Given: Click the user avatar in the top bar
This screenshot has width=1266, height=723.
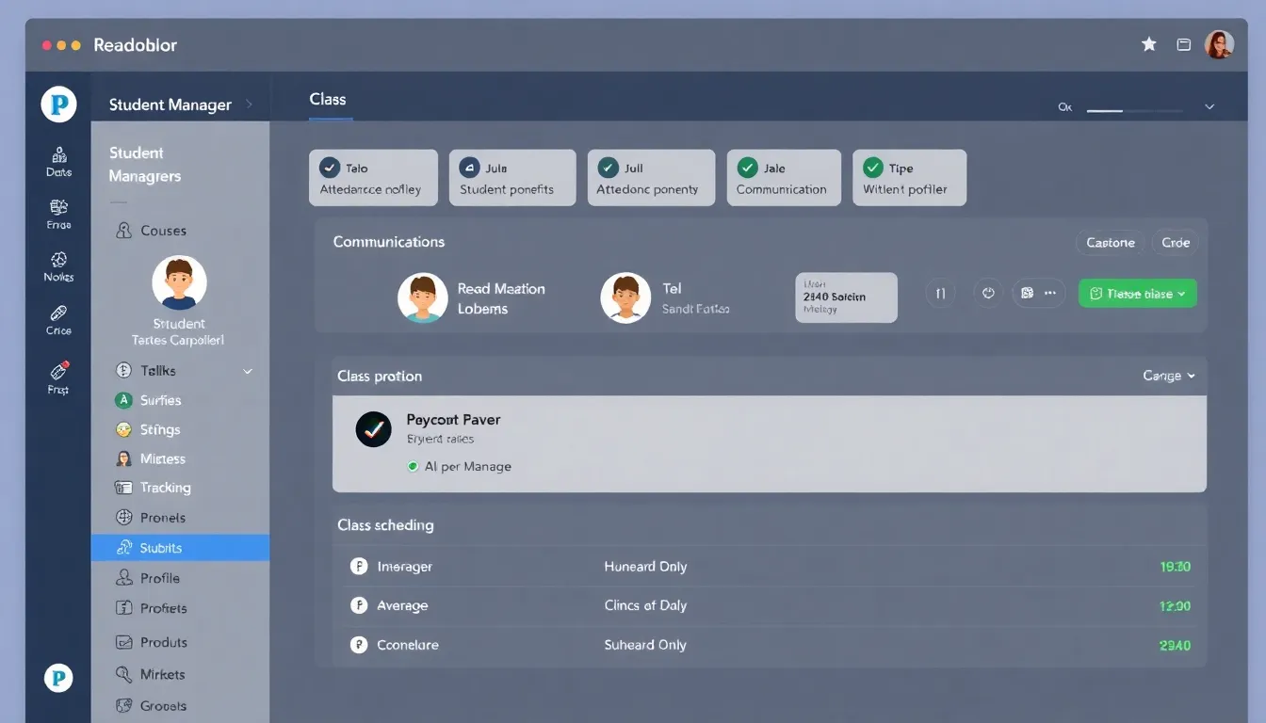Looking at the screenshot, I should click(x=1219, y=43).
